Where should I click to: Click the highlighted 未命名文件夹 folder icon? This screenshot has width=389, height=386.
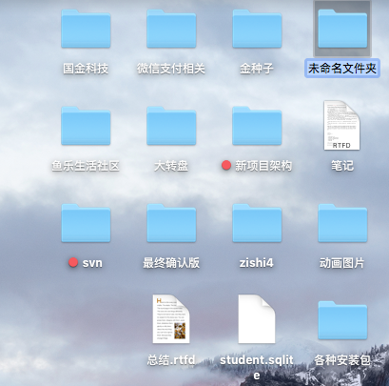342,29
